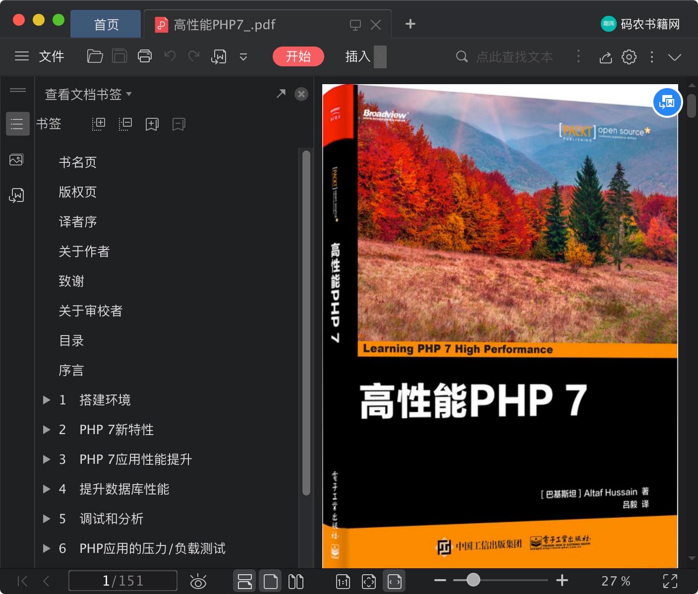Go to bookmark 序言

tap(71, 370)
